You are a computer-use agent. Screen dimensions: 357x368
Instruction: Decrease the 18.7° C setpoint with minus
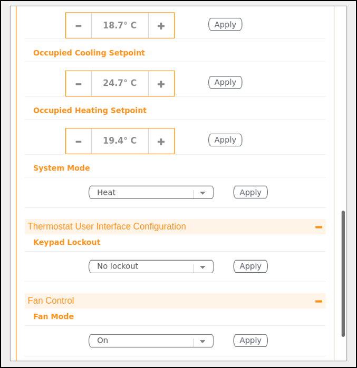tap(79, 25)
